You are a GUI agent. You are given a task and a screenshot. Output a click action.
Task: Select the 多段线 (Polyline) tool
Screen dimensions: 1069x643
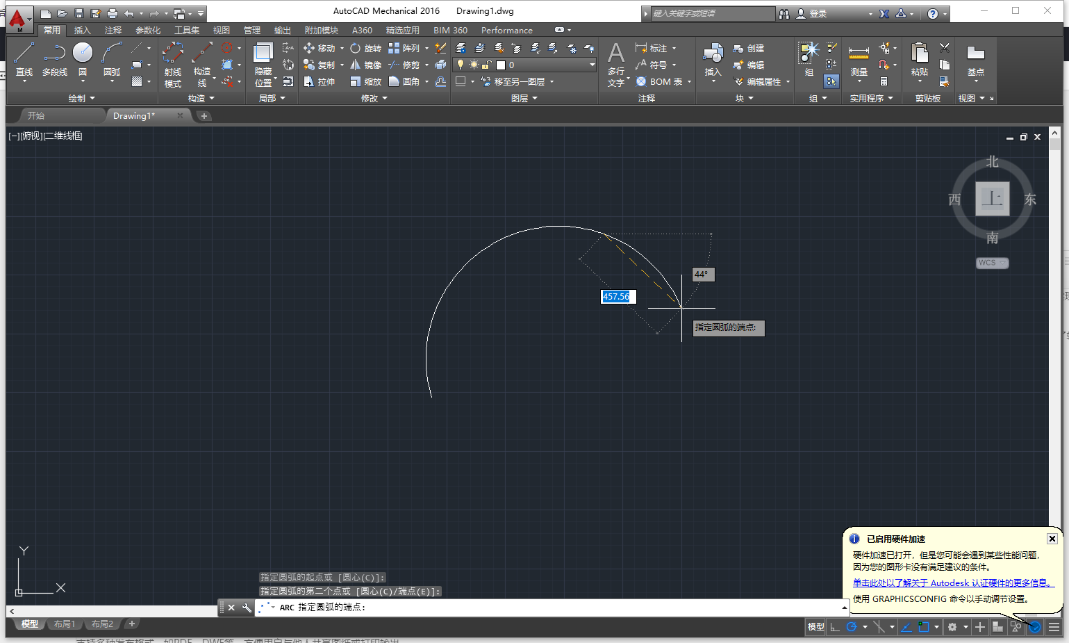click(x=55, y=59)
